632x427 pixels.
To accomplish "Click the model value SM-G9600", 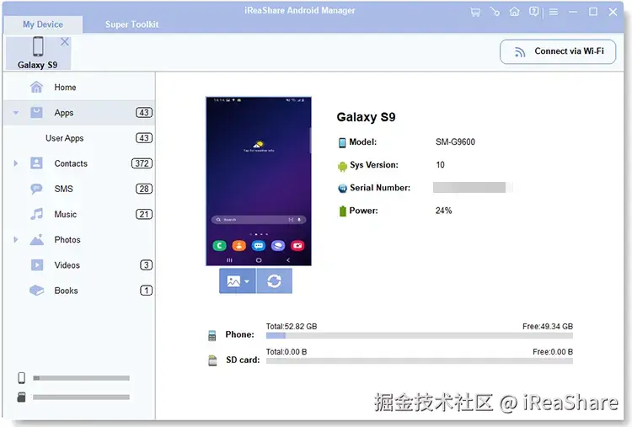I will [x=455, y=141].
